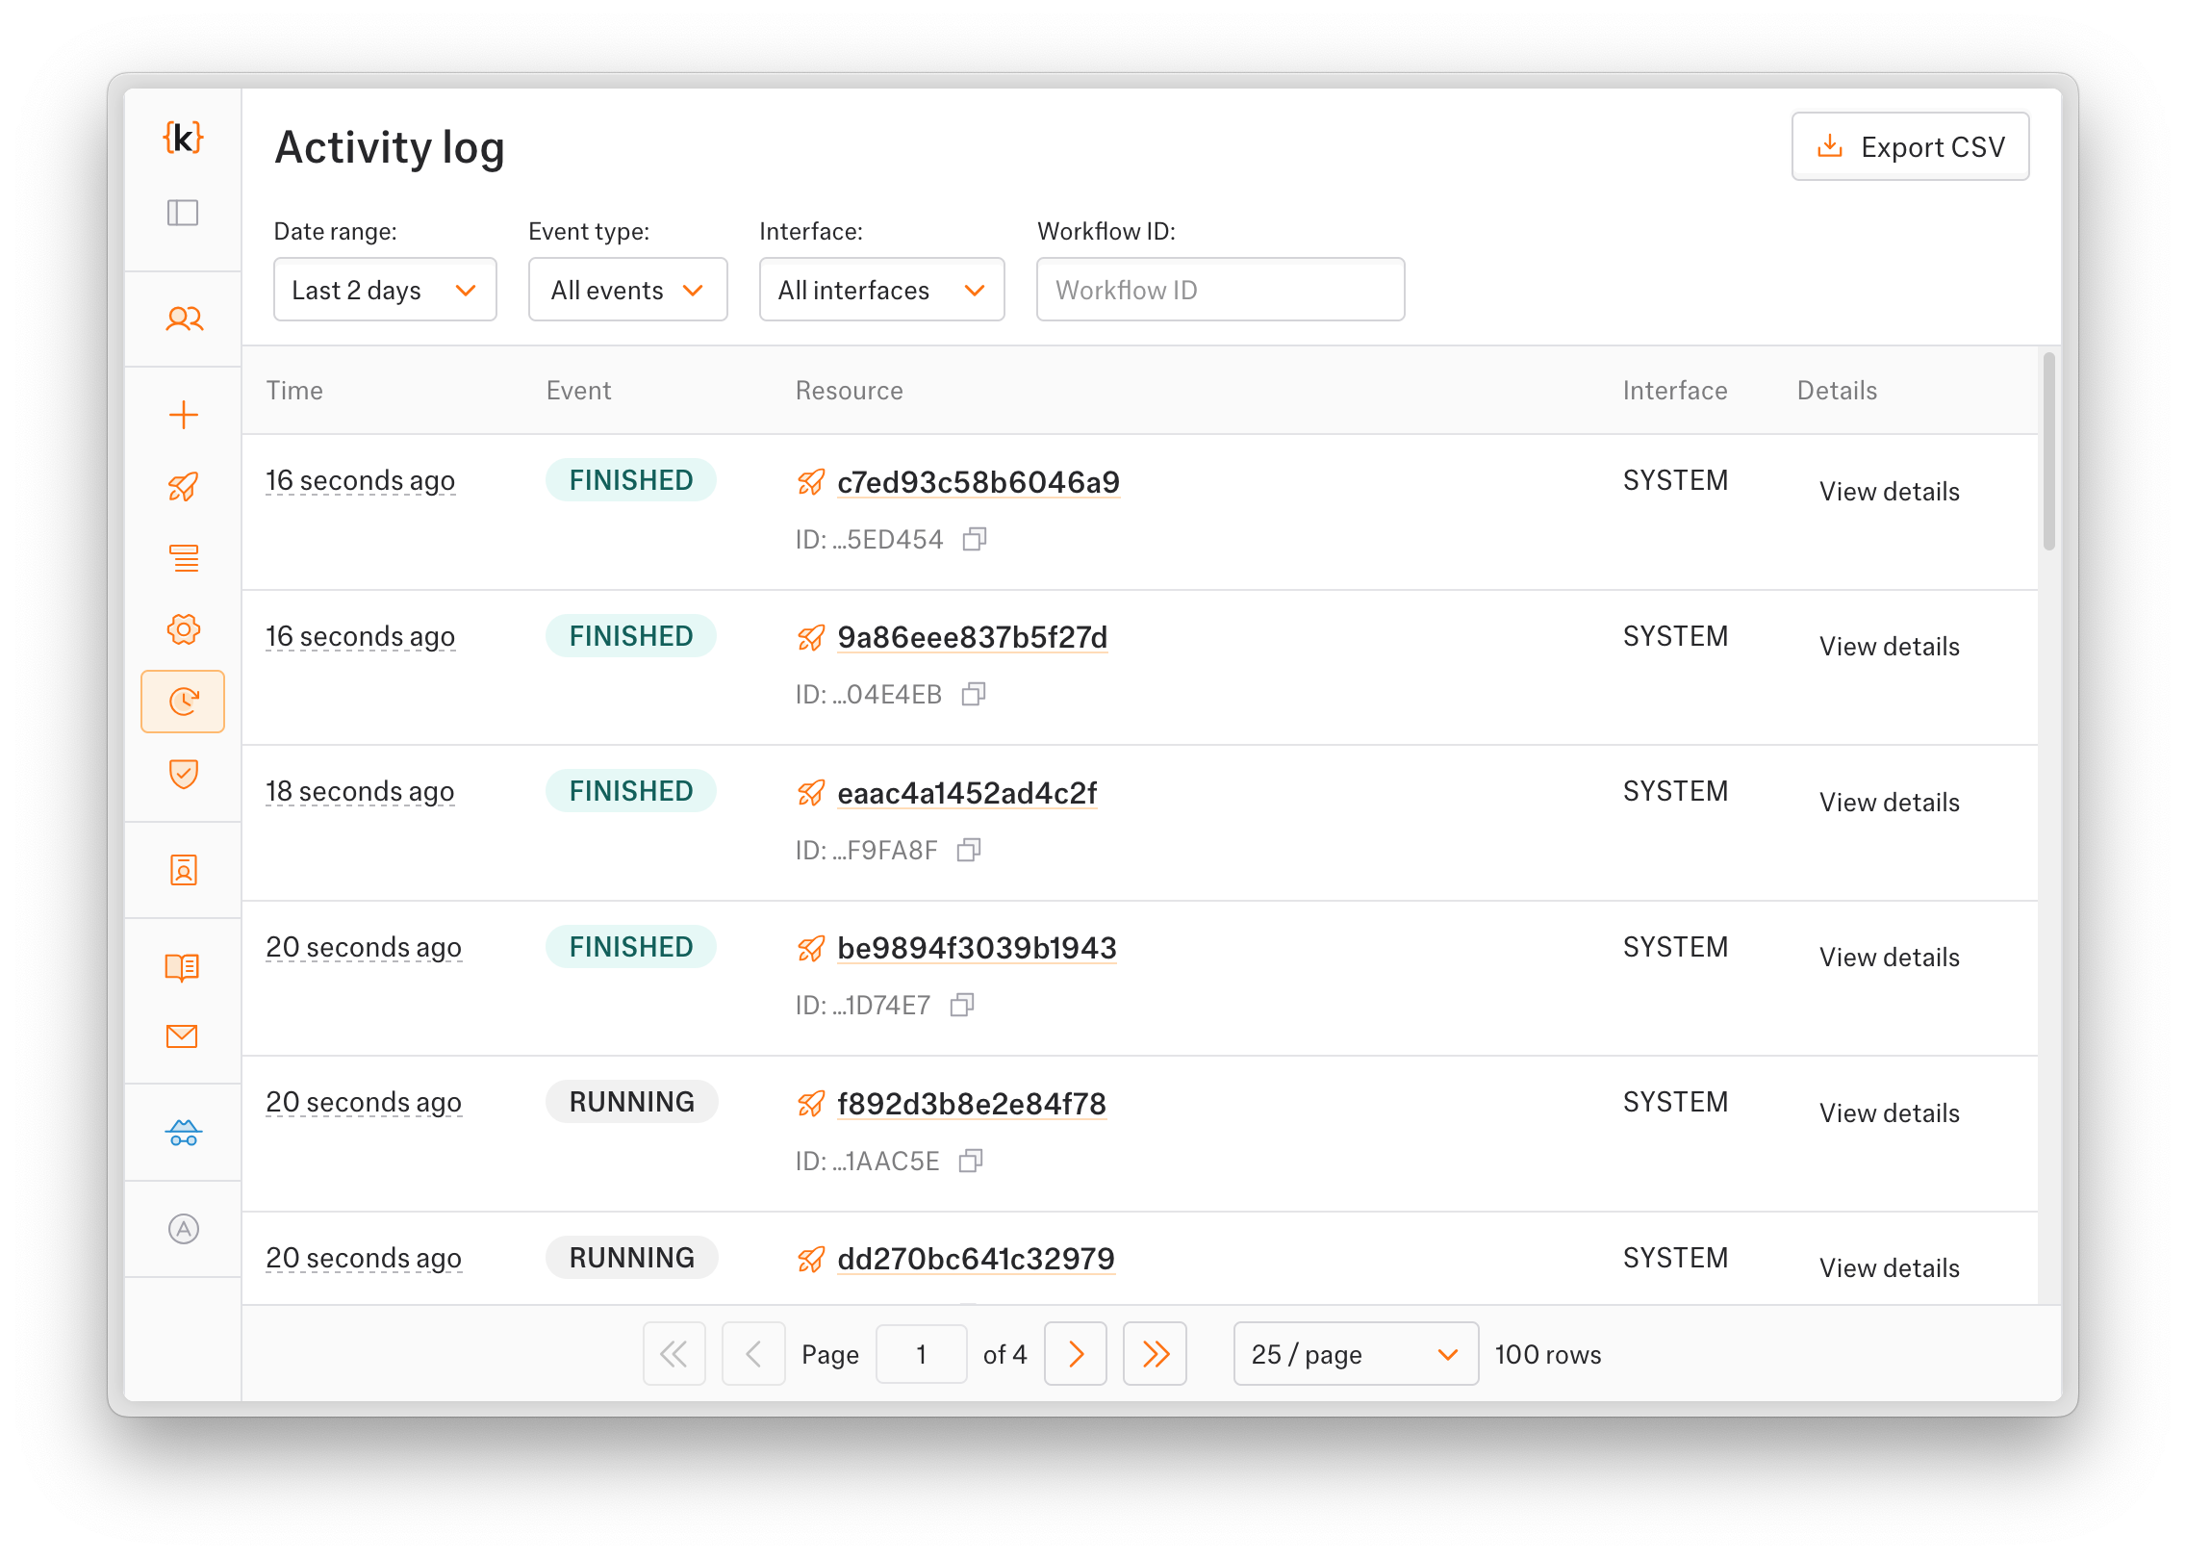Click the plus icon in sidebar
The width and height of the screenshot is (2186, 1559).
184,416
